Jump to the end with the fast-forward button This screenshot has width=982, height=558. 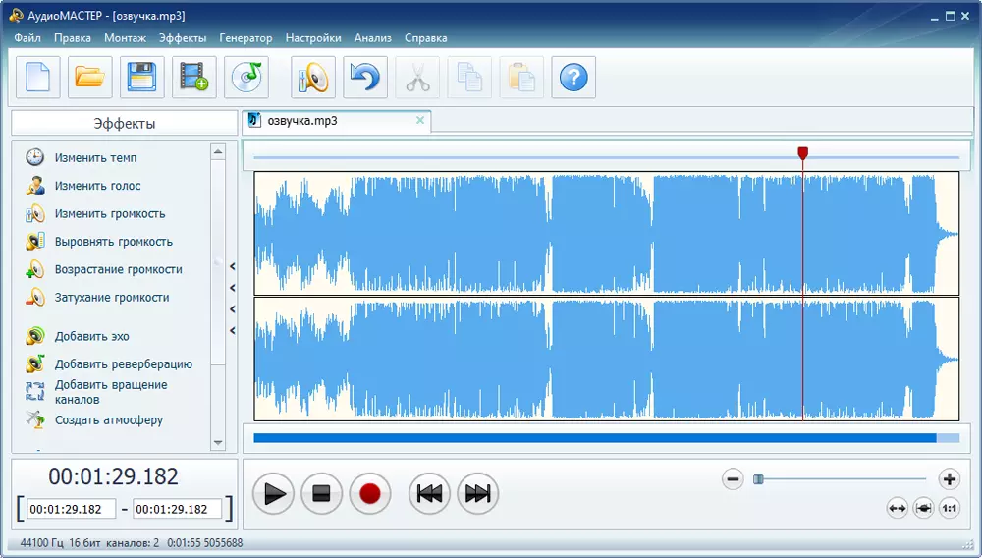click(x=477, y=494)
